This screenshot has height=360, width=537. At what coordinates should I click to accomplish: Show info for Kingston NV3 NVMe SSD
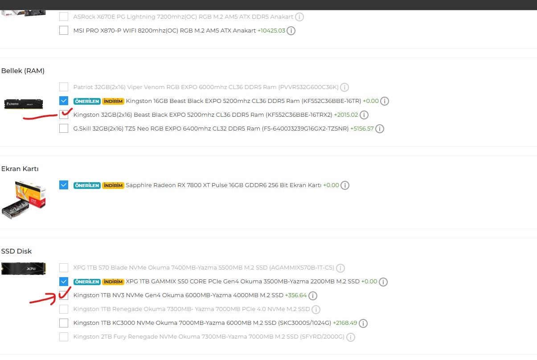pyautogui.click(x=313, y=295)
